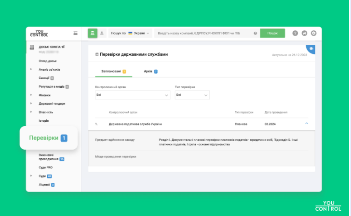Open the announcements megaphone icon
351x216 pixels.
tap(304, 33)
